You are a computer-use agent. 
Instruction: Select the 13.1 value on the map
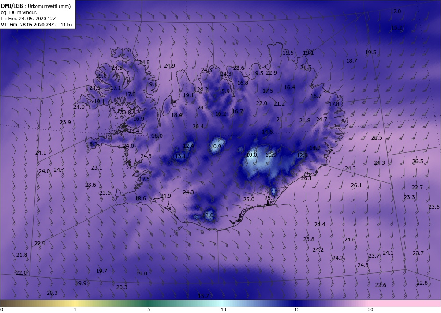point(180,156)
